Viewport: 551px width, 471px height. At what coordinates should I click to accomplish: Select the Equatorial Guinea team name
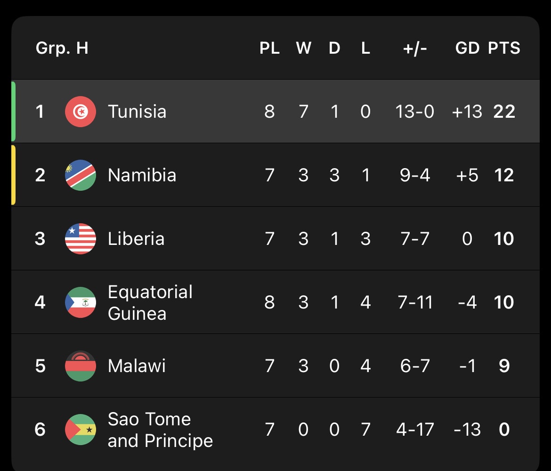click(150, 302)
